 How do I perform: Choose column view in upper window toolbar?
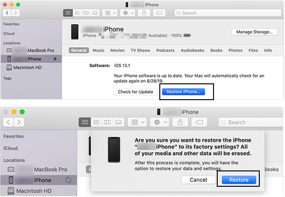(x=85, y=13)
